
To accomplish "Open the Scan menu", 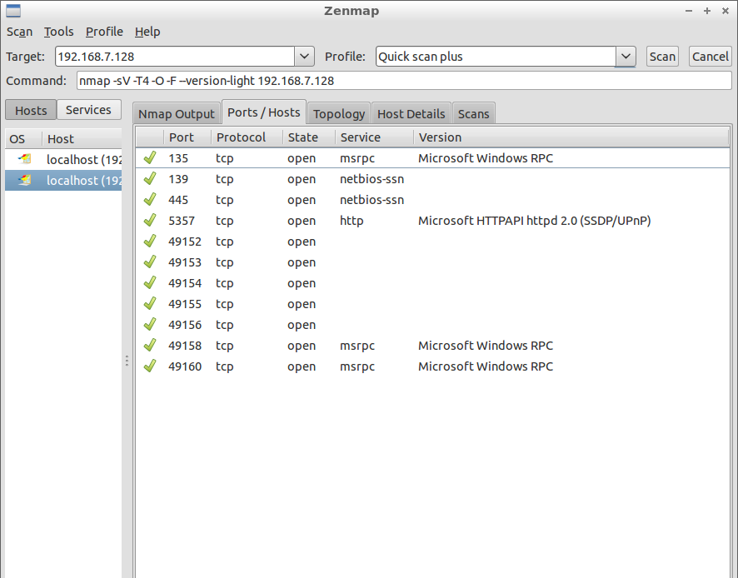I will coord(19,32).
